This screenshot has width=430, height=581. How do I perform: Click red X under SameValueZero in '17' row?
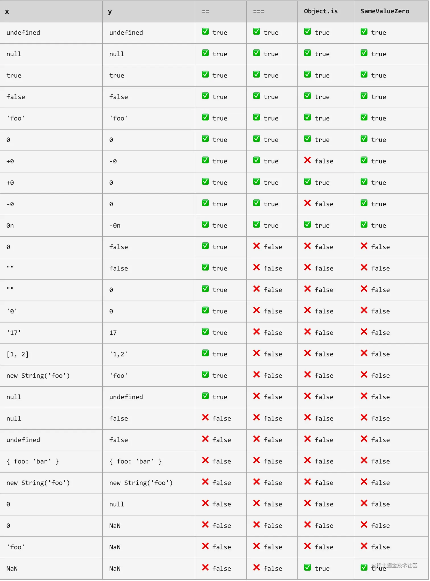point(364,332)
